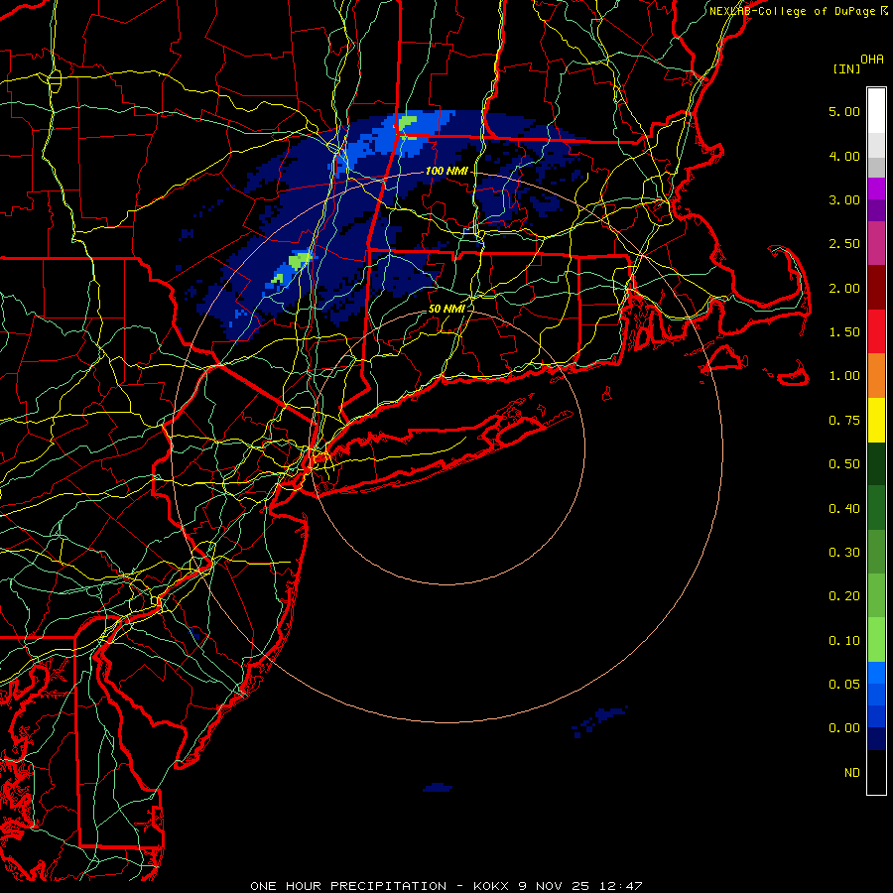This screenshot has height=893, width=893.
Task: Click the [IN] units label
Action: 846,68
